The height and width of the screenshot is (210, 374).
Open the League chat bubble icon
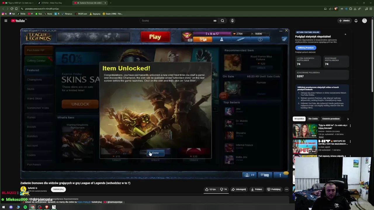264,175
